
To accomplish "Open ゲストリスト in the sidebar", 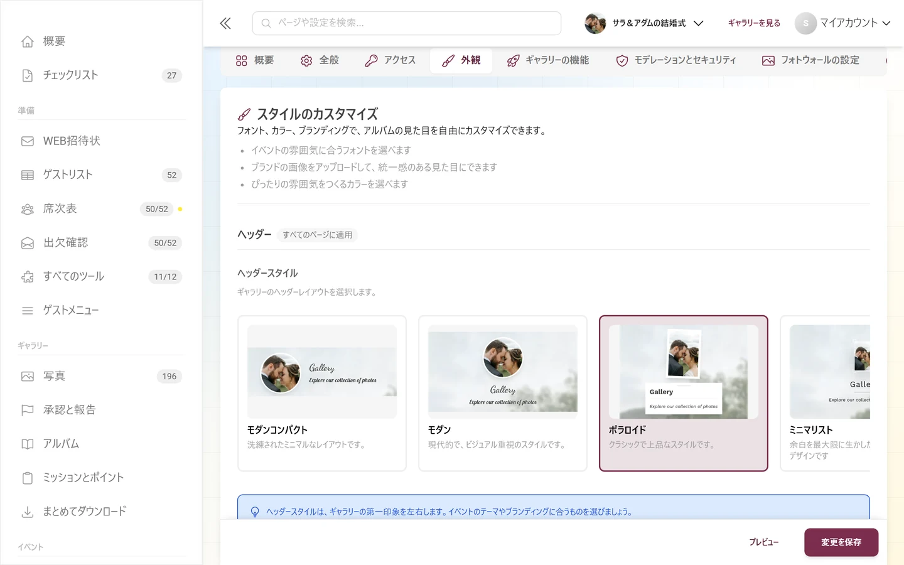I will [x=101, y=175].
